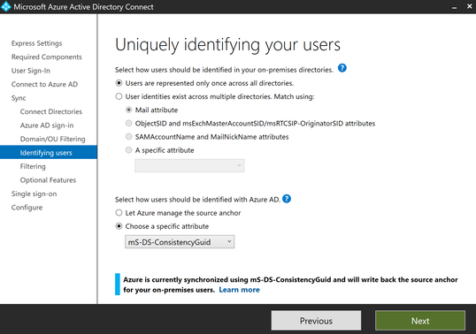The height and width of the screenshot is (334, 476).
Task: Open the Connect to Azure AD step
Action: 44,84
